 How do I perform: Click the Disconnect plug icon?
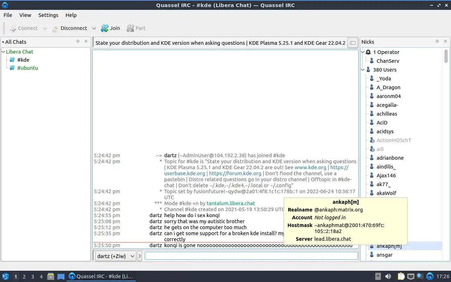(x=55, y=28)
